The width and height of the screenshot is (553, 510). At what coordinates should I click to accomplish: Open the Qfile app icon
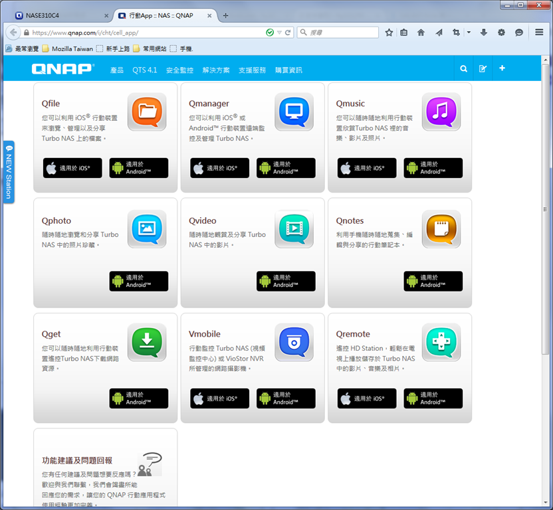pyautogui.click(x=147, y=112)
